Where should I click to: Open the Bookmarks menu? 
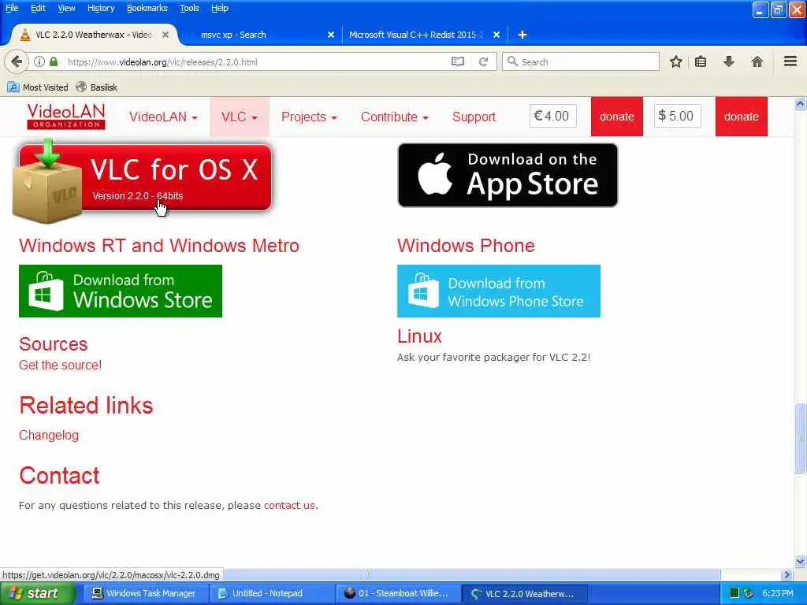tap(147, 8)
